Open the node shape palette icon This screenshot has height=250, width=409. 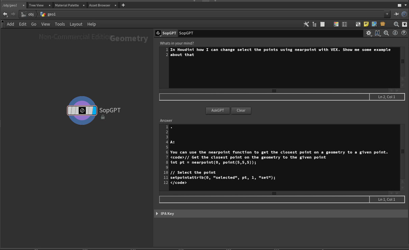pos(344,24)
